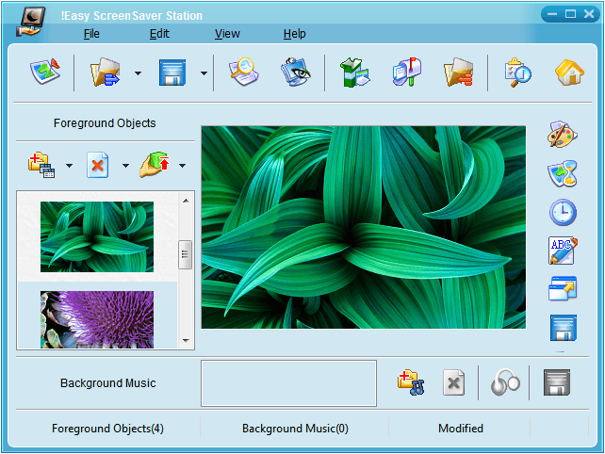
Task: Click the yellow house home icon
Action: [x=569, y=73]
